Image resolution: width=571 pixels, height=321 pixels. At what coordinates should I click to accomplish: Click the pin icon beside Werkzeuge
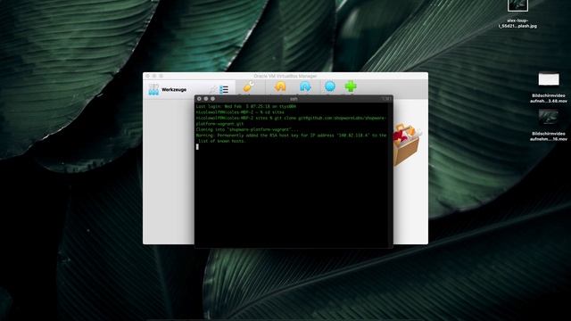(212, 89)
